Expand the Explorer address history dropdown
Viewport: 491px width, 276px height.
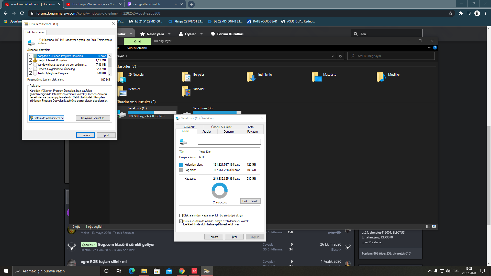332,56
